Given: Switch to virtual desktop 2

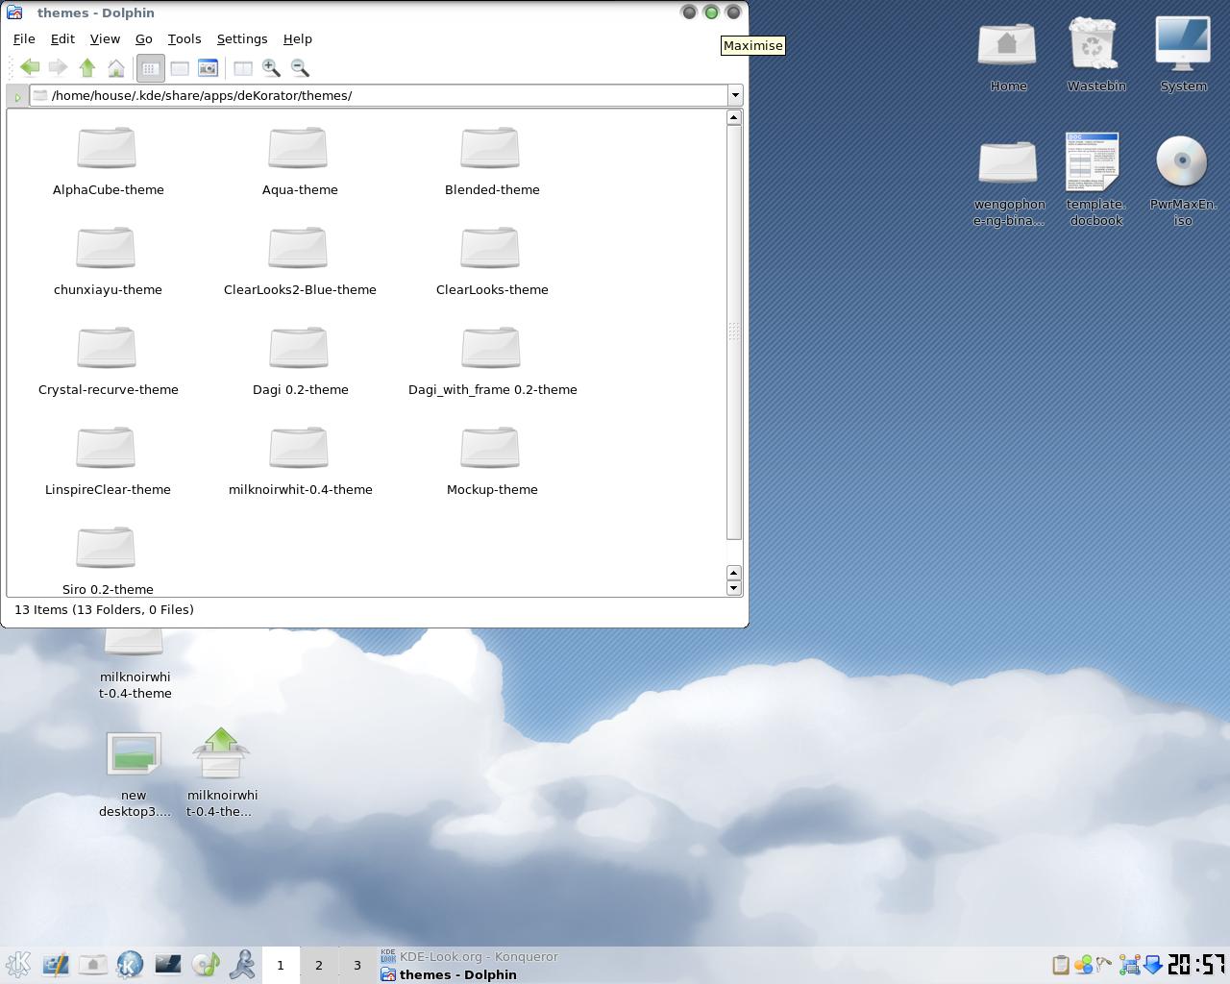Looking at the screenshot, I should tap(319, 965).
